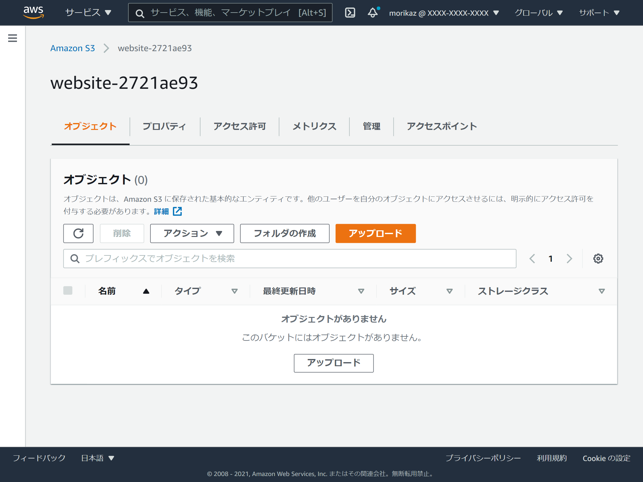
Task: Switch to the プロパティ tab
Action: pos(164,126)
